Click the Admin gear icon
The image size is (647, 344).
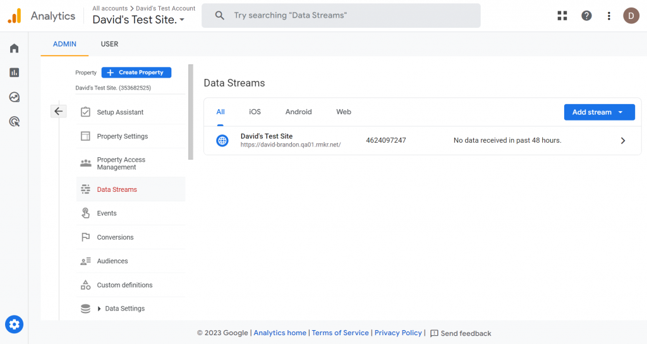pos(14,324)
